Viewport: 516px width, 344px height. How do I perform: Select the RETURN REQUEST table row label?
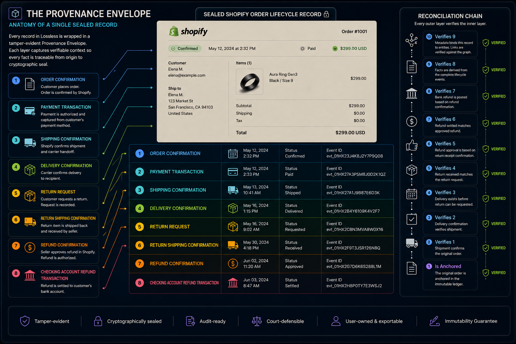(x=170, y=227)
